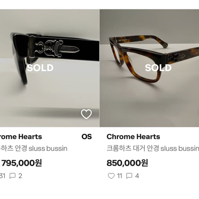Open the 크롬하츠 대거 안경 sluss bussin title
The image size is (199, 199).
(x=152, y=149)
